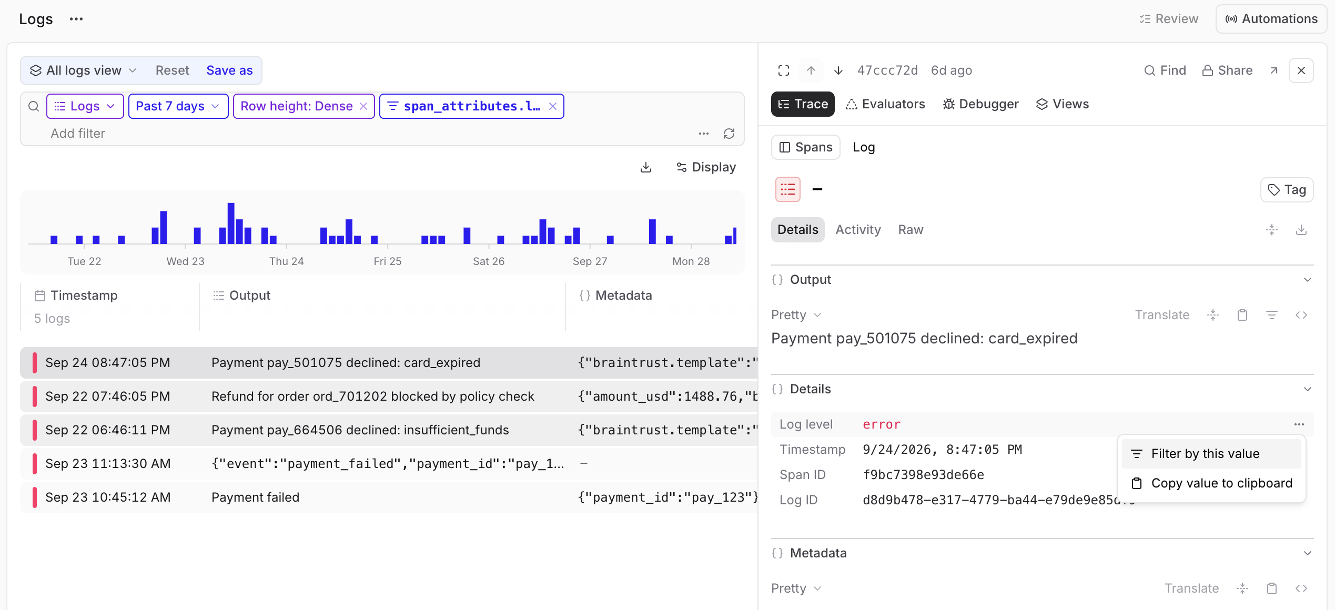This screenshot has height=610, width=1335.
Task: Select the Sep 22 07:46:05 PM log row
Action: pos(389,396)
